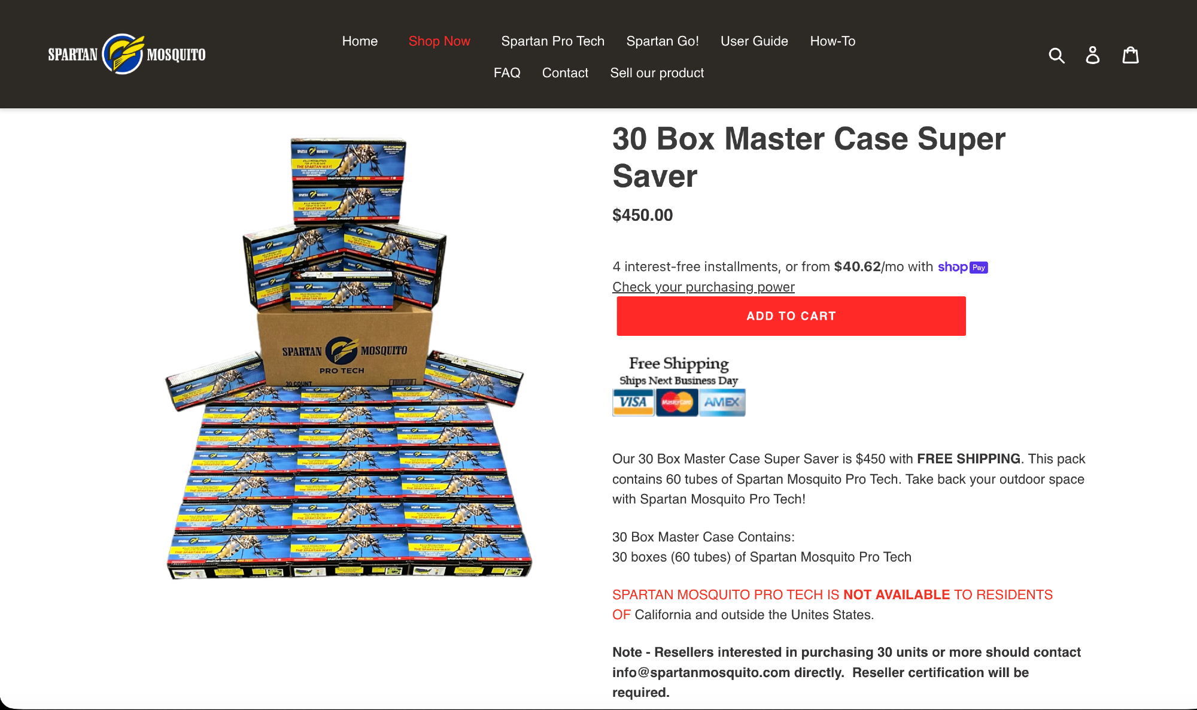The height and width of the screenshot is (710, 1197).
Task: Open the Shop Now menu item
Action: click(439, 41)
